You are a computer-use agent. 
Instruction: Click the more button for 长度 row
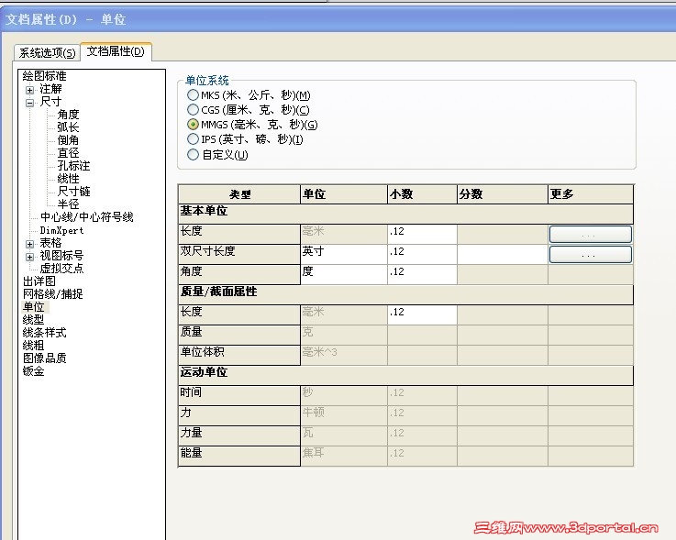click(590, 235)
